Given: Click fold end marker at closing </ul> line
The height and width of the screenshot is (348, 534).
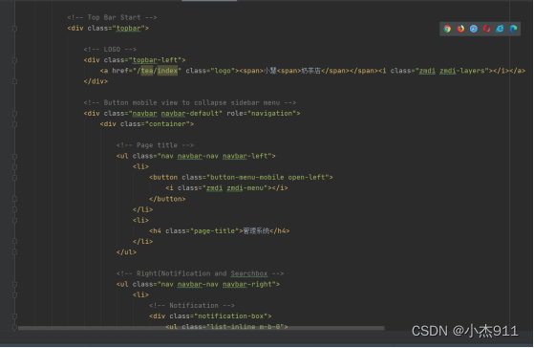Looking at the screenshot, I should tap(14, 252).
